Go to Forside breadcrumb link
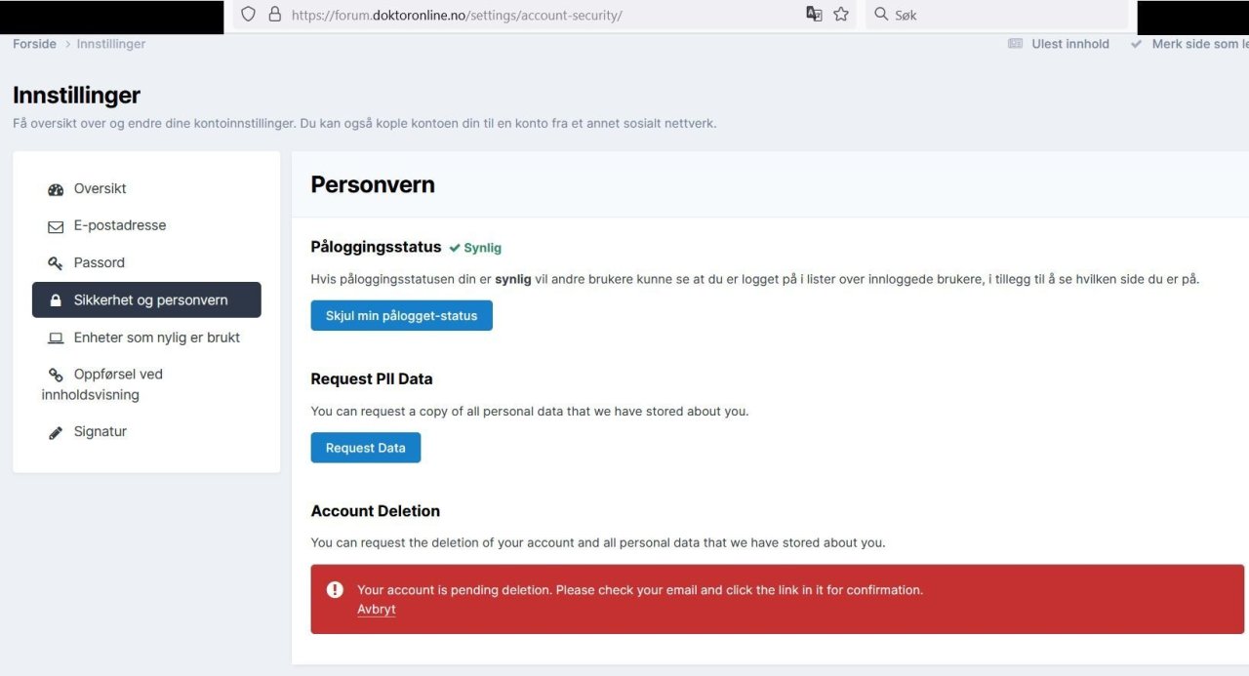The height and width of the screenshot is (676, 1249). pyautogui.click(x=34, y=44)
